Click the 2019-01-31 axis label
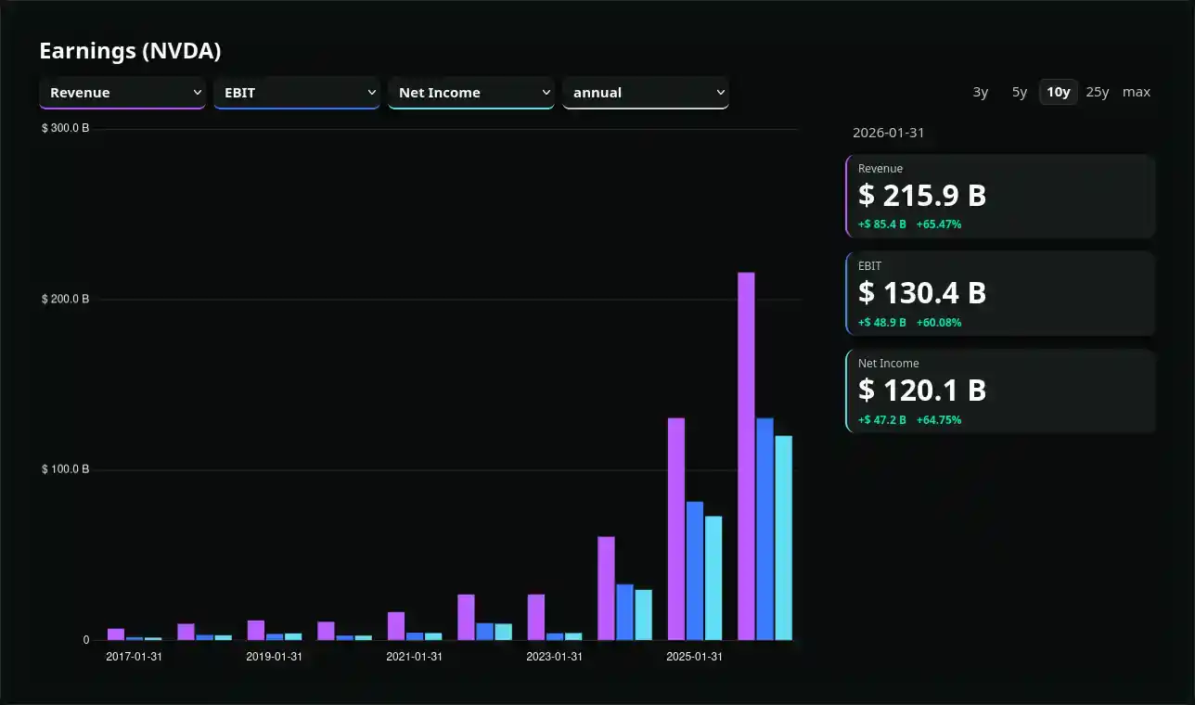 point(275,657)
